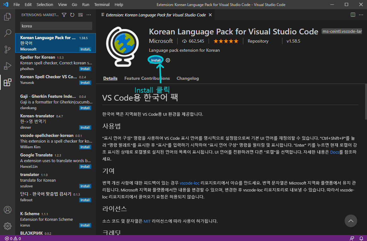Switch to the Feature Contributions tab
Viewport: 367px width, 241px height.
[x=147, y=78]
